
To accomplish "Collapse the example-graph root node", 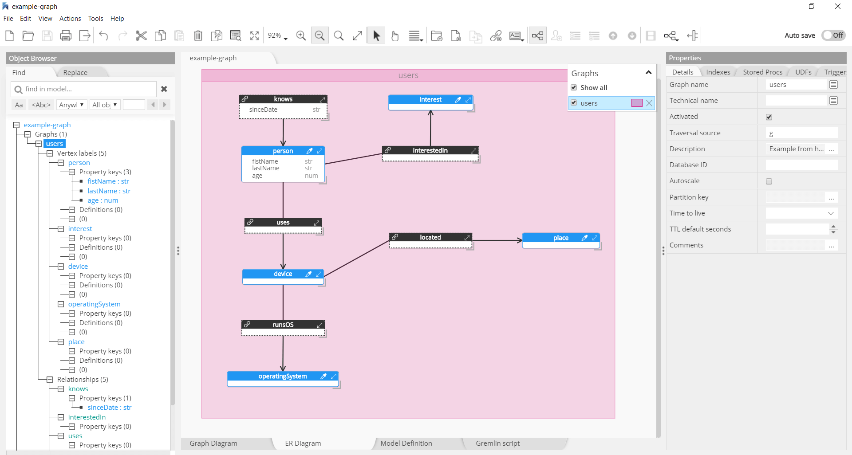I will pos(16,125).
